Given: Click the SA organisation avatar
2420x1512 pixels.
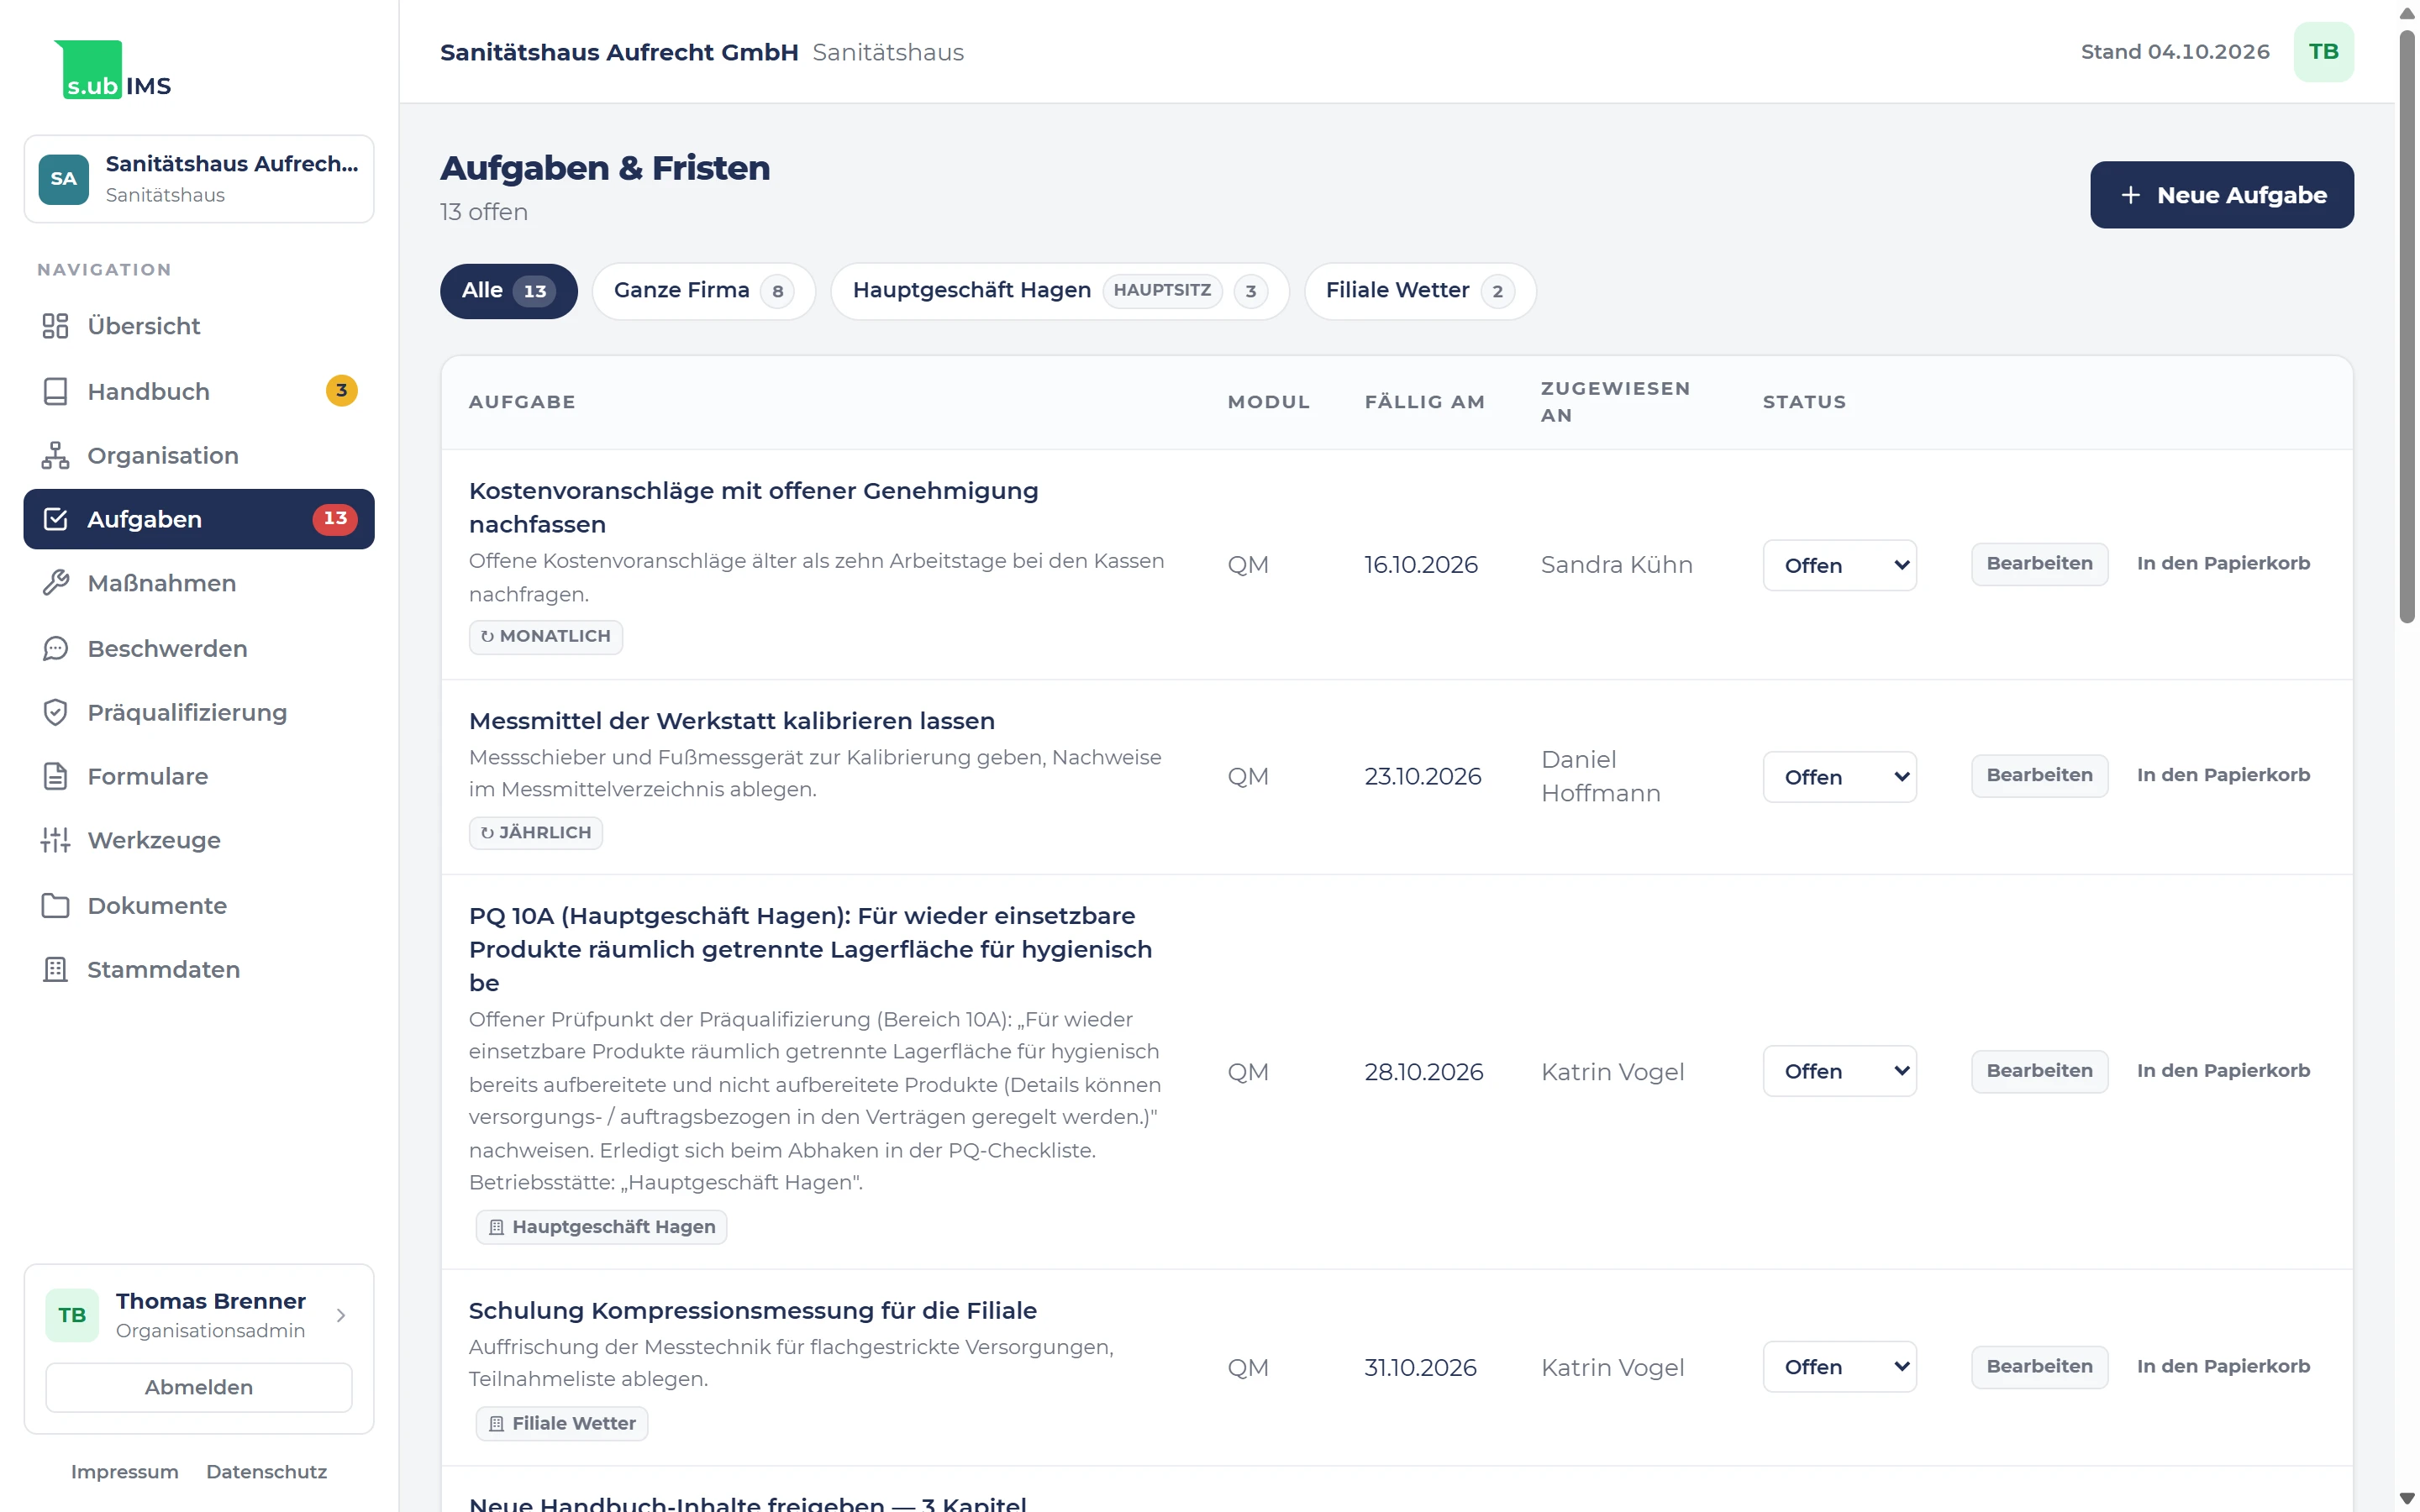Looking at the screenshot, I should [x=63, y=179].
